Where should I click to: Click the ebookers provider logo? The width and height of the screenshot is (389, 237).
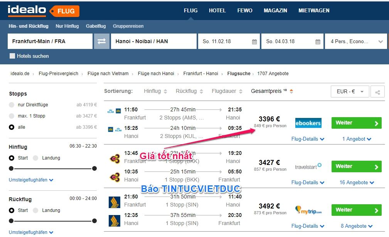point(308,123)
